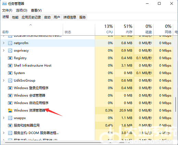Screen dimensions: 178x145
Task: Open the 文件(F) menu
Action: tap(7, 10)
